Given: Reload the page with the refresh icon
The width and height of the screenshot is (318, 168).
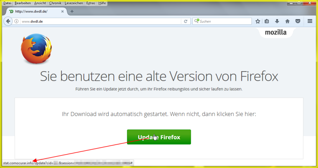Looking at the screenshot, I should coord(185,21).
